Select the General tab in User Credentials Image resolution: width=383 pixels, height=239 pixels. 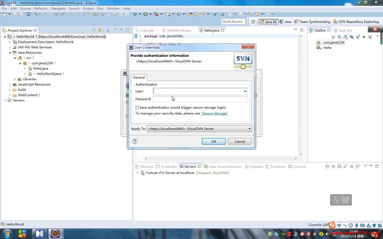pyautogui.click(x=139, y=77)
